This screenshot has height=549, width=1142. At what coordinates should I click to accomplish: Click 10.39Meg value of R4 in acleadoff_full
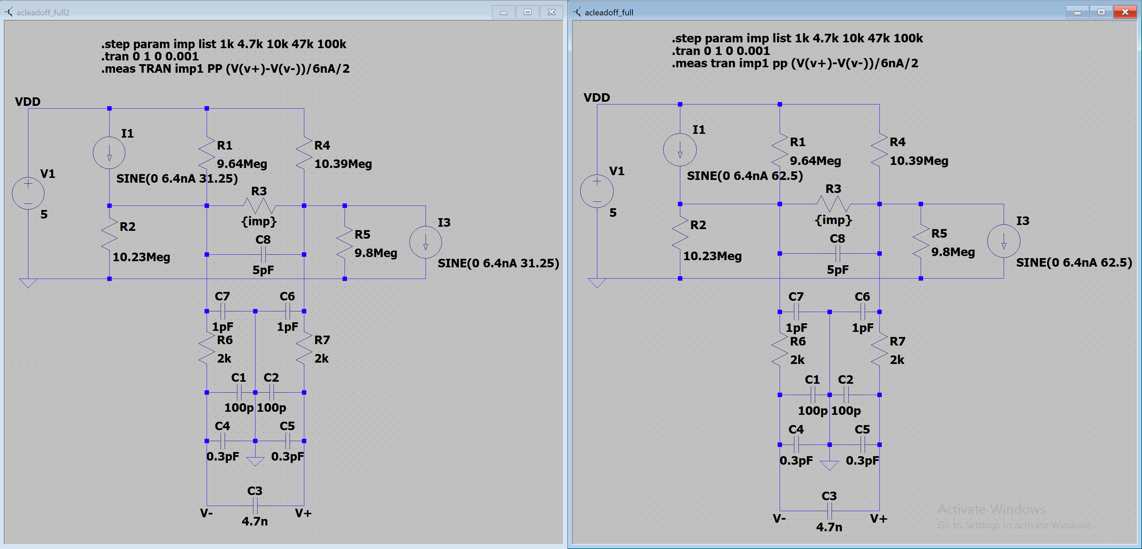(919, 161)
